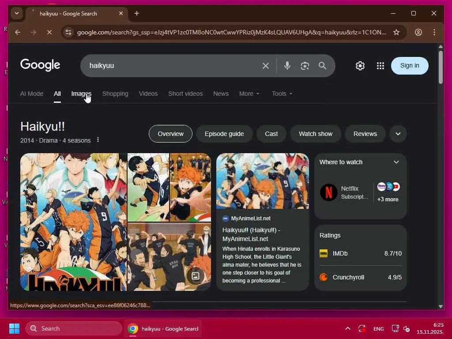Bookmark this page with star icon
This screenshot has height=339, width=452.
point(396,32)
